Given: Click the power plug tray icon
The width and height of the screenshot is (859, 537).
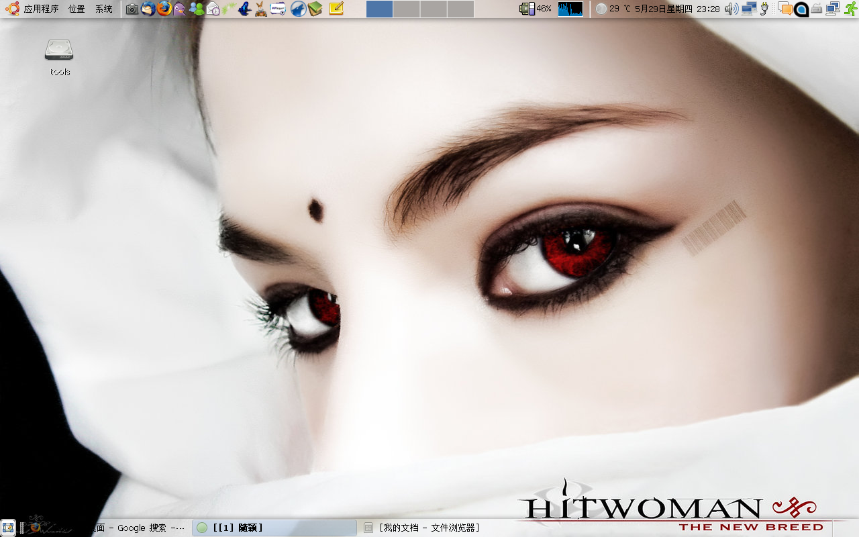Looking at the screenshot, I should [x=764, y=9].
